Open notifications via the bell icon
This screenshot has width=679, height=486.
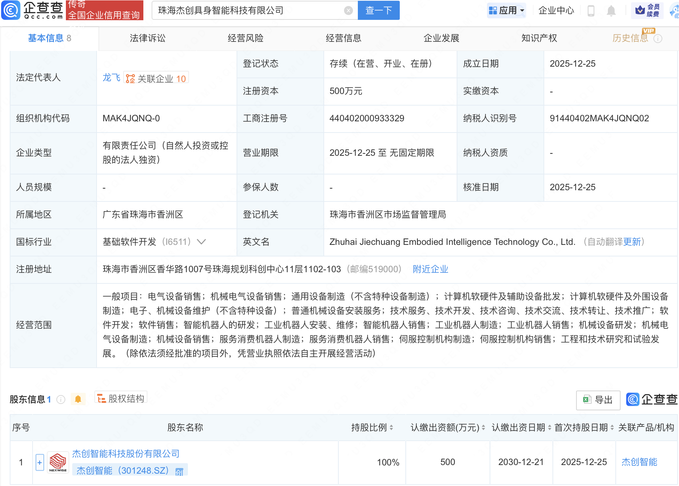pyautogui.click(x=611, y=10)
